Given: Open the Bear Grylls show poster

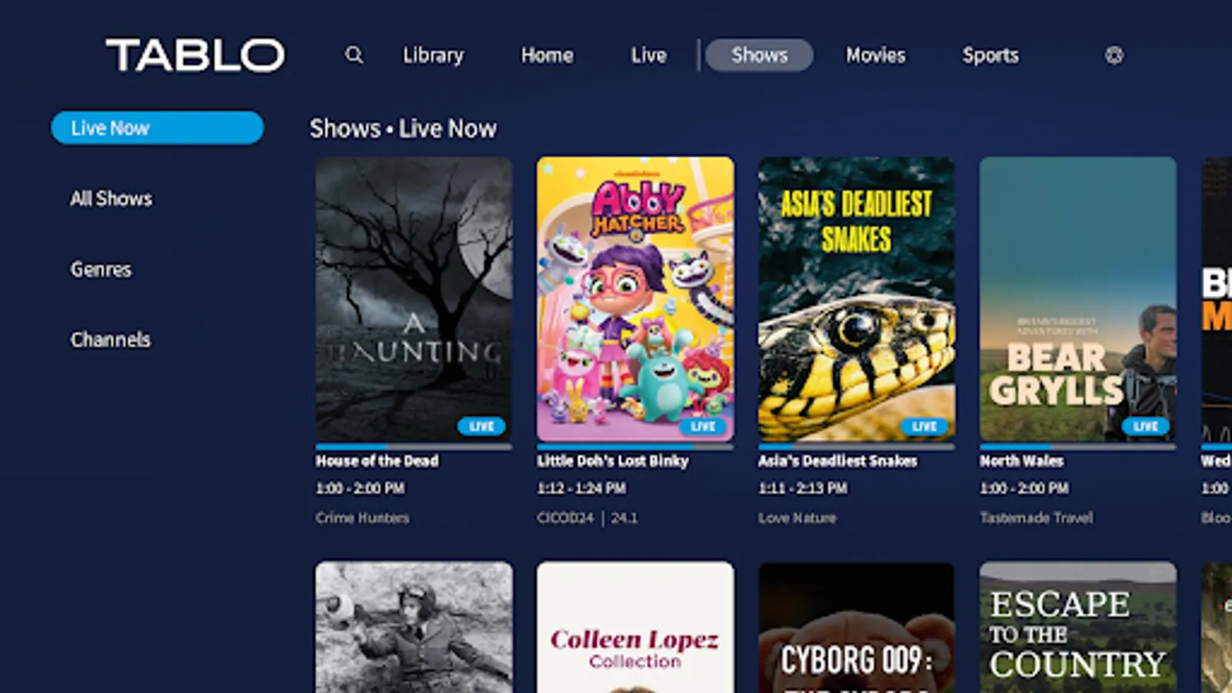Looking at the screenshot, I should (x=1078, y=300).
